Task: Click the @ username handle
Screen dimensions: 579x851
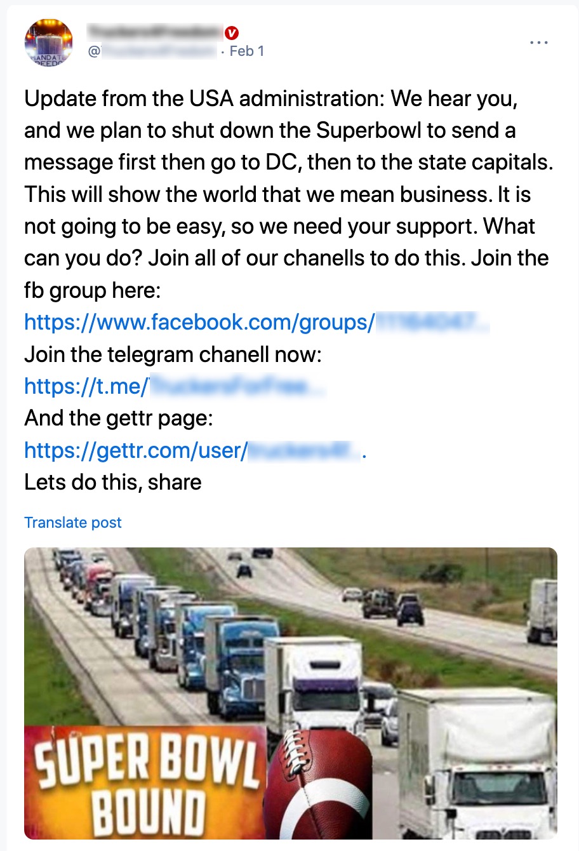Action: (x=152, y=50)
